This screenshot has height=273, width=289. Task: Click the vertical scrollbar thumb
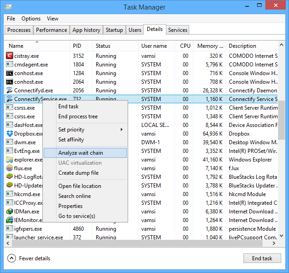click(281, 120)
